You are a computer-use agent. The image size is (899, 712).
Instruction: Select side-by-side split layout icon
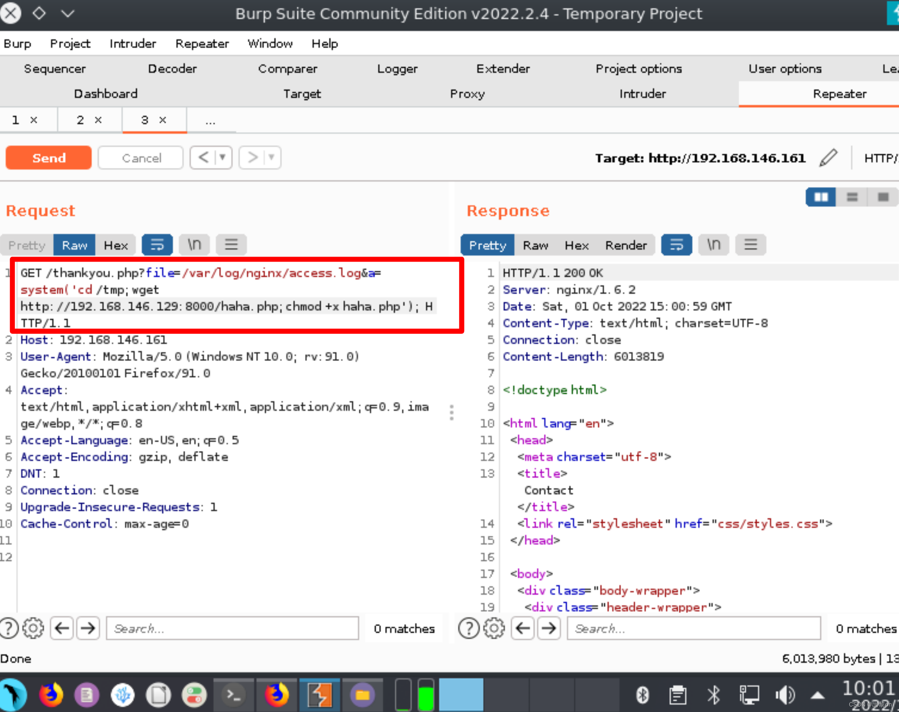[x=820, y=197]
